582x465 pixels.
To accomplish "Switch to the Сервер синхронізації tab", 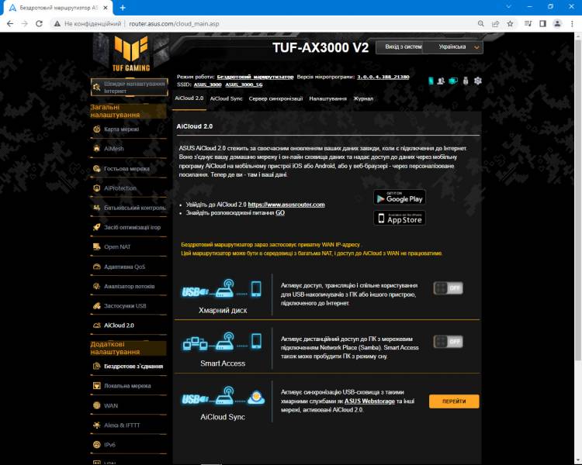I will (275, 98).
